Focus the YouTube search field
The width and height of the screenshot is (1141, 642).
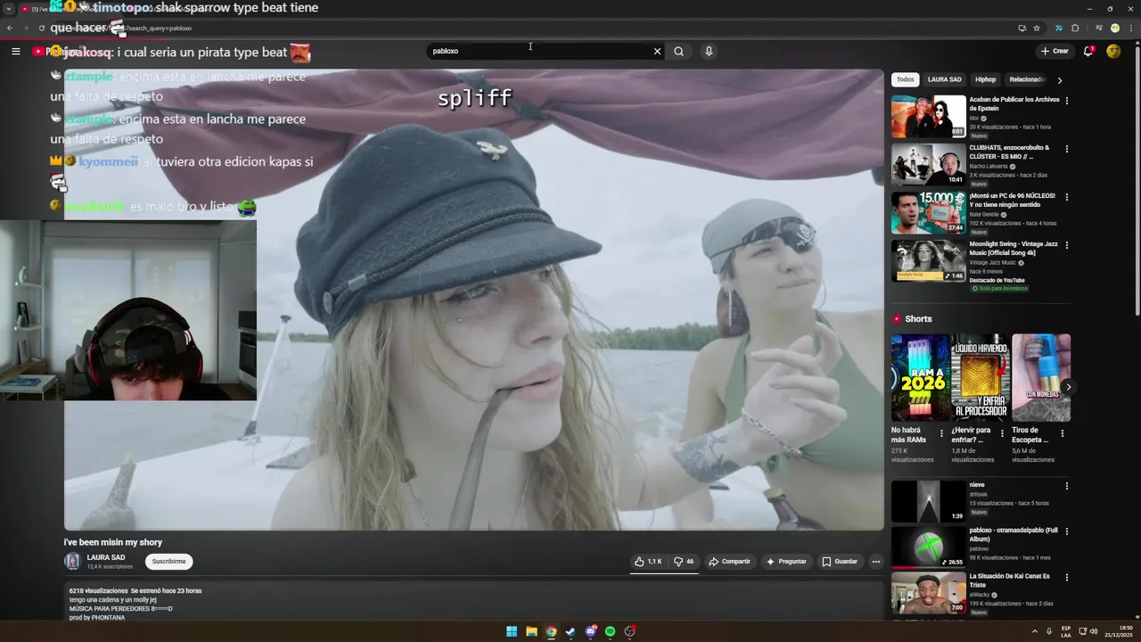539,52
